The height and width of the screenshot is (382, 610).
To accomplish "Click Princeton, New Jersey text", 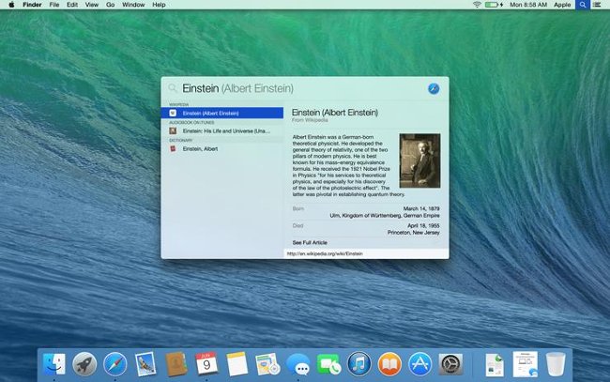I will pos(414,232).
